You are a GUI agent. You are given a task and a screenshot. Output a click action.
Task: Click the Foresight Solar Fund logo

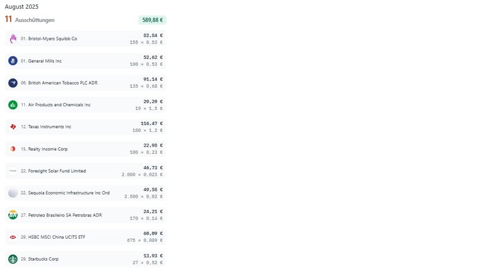[12, 171]
